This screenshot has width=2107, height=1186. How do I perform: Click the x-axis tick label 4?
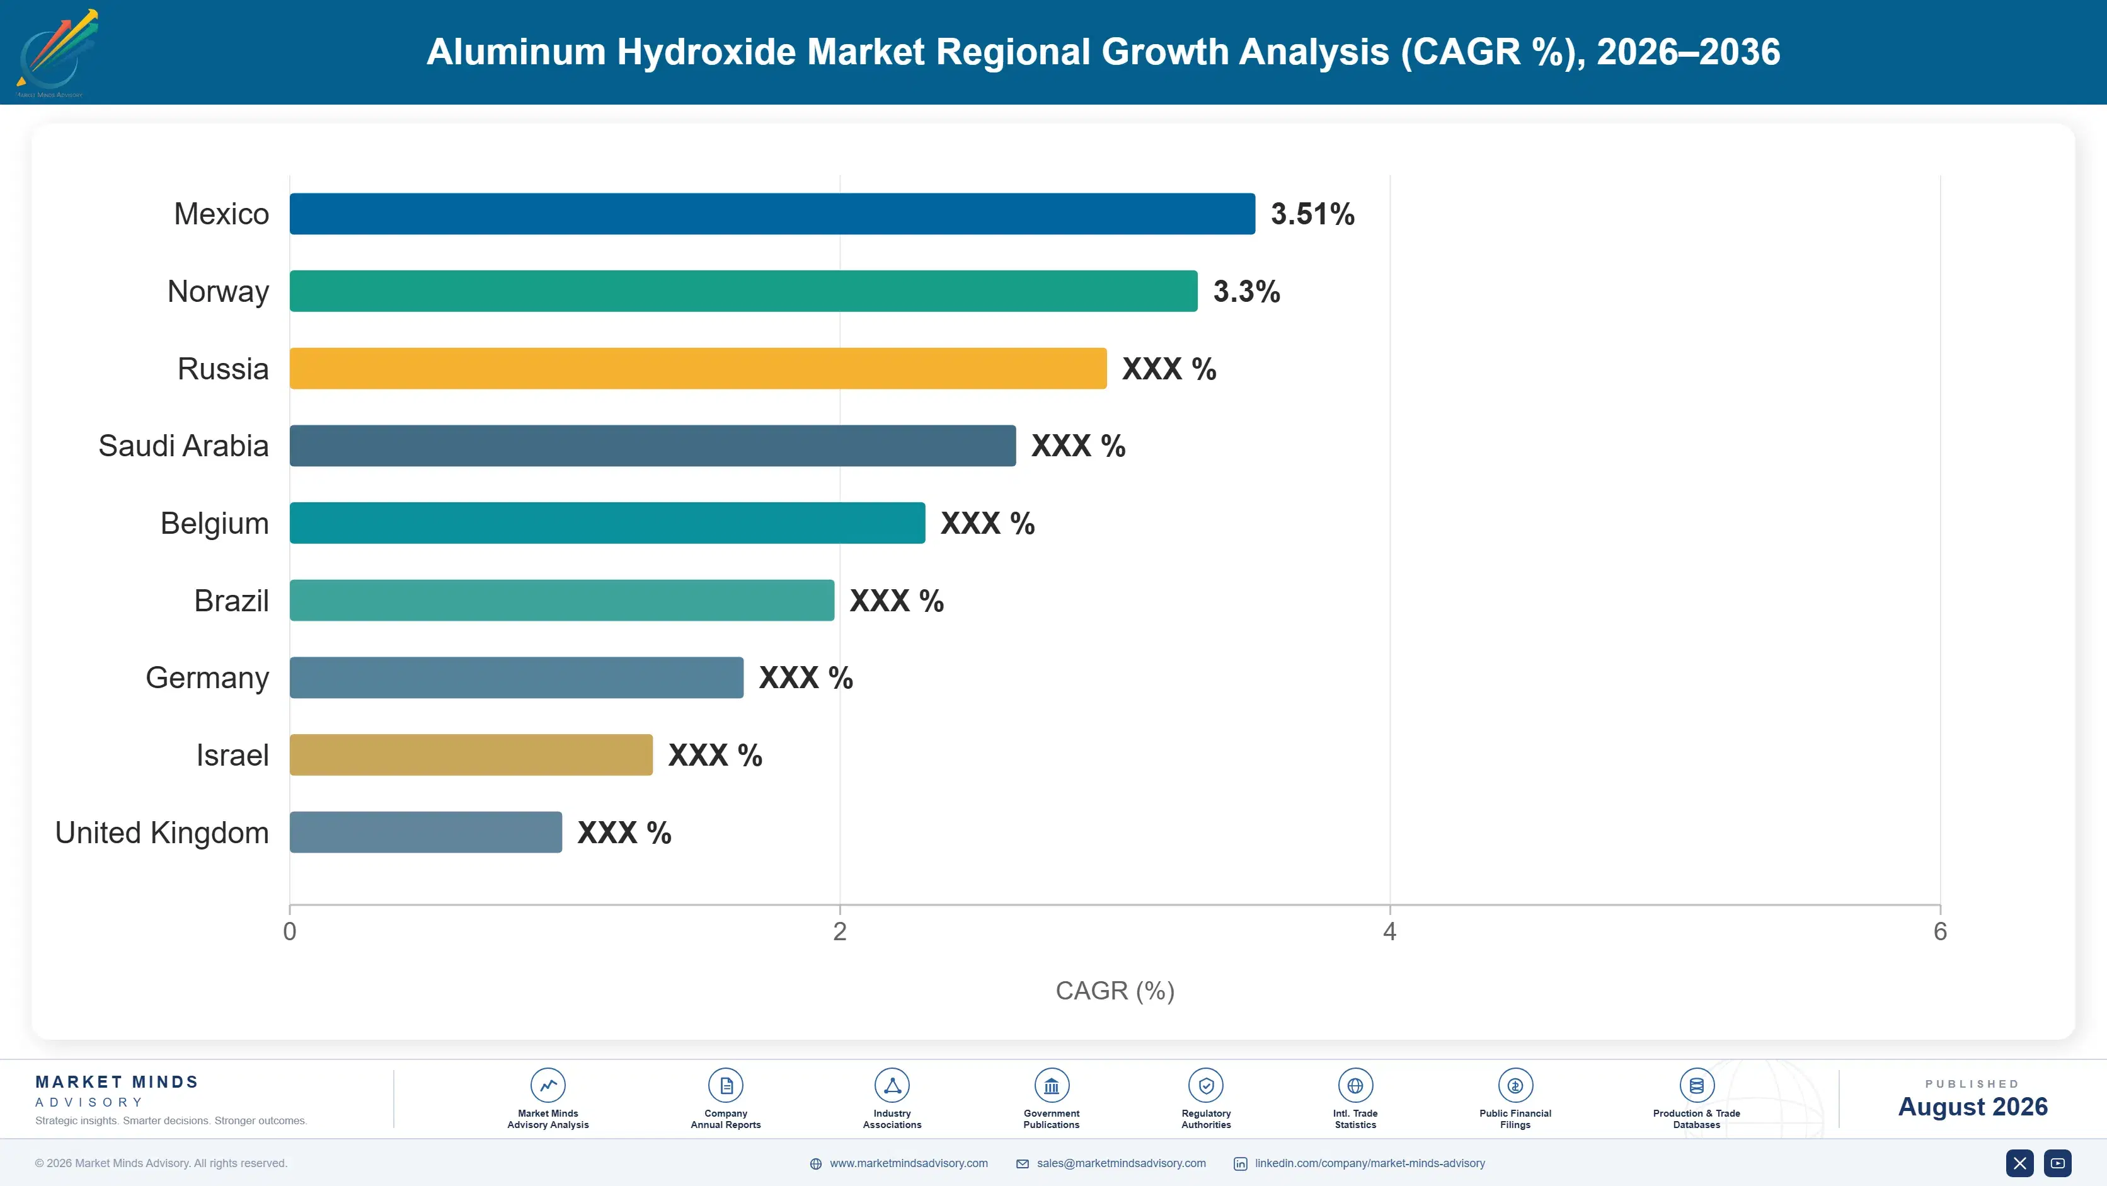pos(1390,931)
